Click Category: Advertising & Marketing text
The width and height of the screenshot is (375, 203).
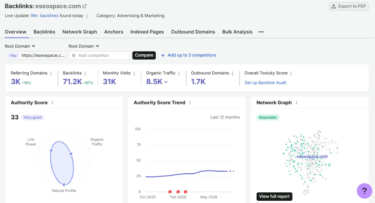coord(130,16)
